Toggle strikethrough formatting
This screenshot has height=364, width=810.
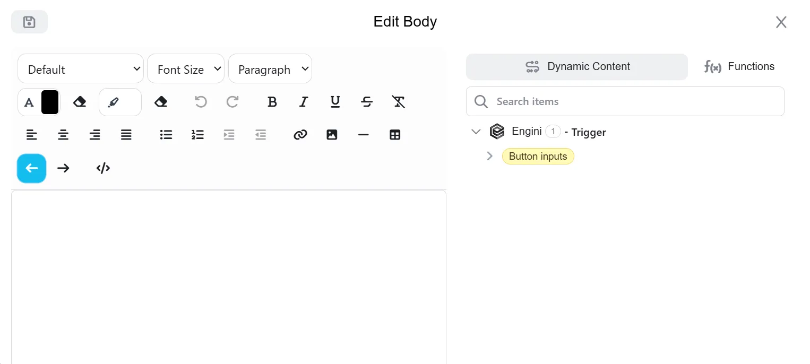(367, 102)
